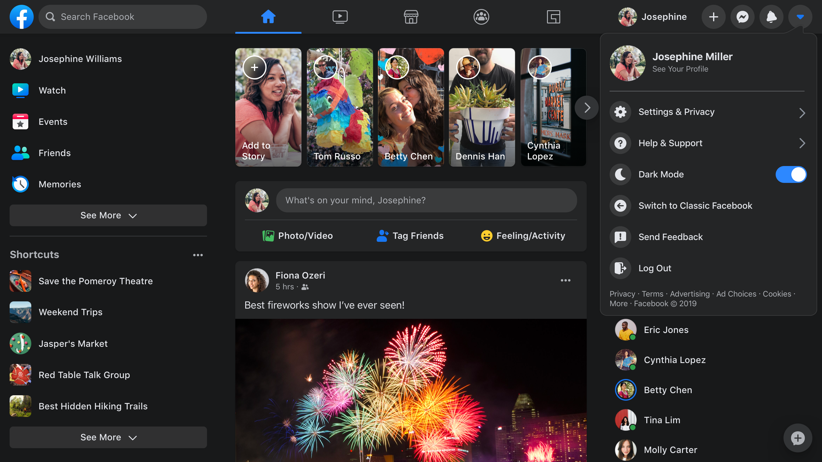The height and width of the screenshot is (462, 822).
Task: Open the Events sidebar icon
Action: (x=20, y=122)
